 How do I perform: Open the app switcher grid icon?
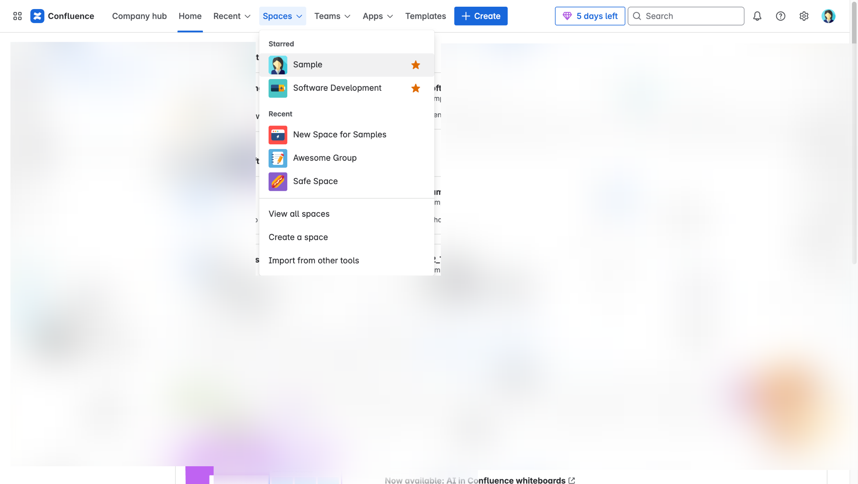point(17,16)
